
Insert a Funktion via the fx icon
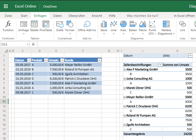(x=8, y=26)
